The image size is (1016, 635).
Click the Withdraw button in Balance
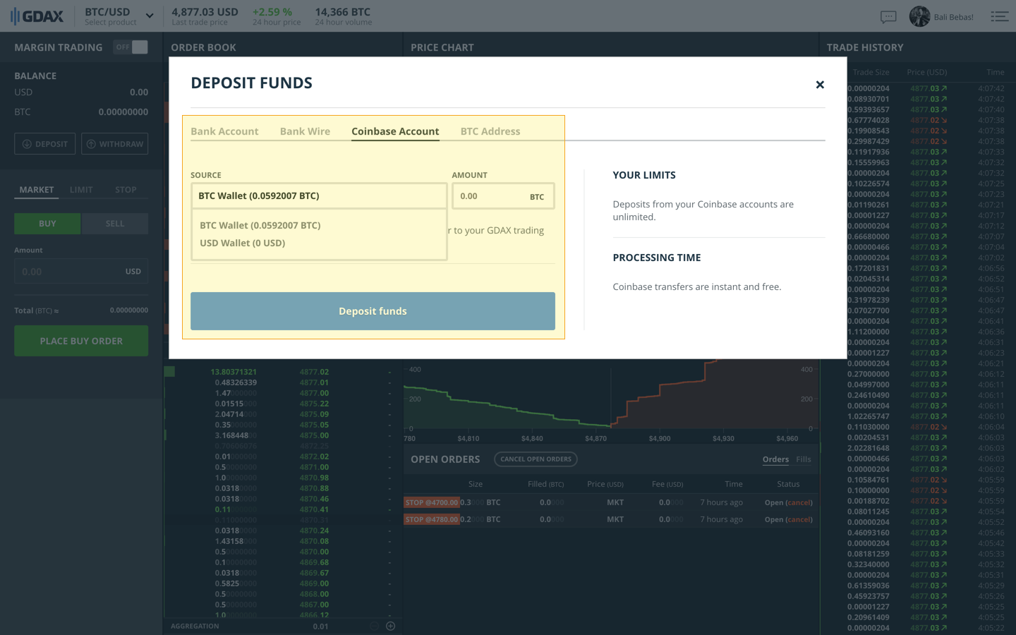114,144
